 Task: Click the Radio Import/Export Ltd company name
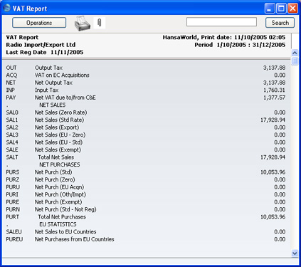pos(41,45)
